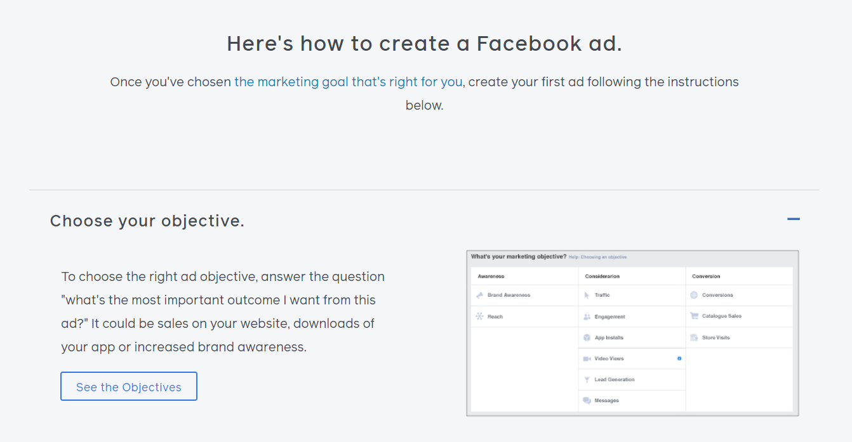The image size is (852, 442).
Task: Select the Engagement people icon
Action: (x=587, y=316)
